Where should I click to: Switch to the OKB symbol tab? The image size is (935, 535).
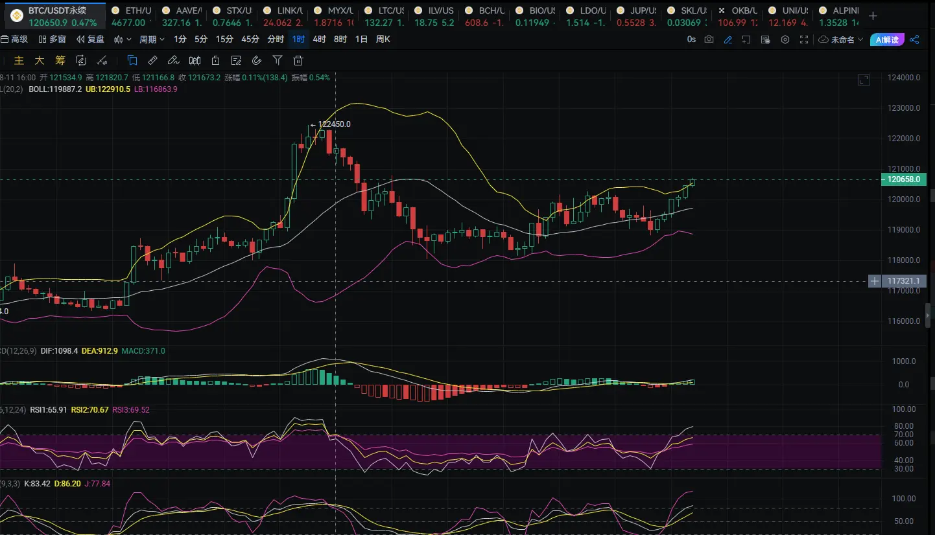point(737,16)
